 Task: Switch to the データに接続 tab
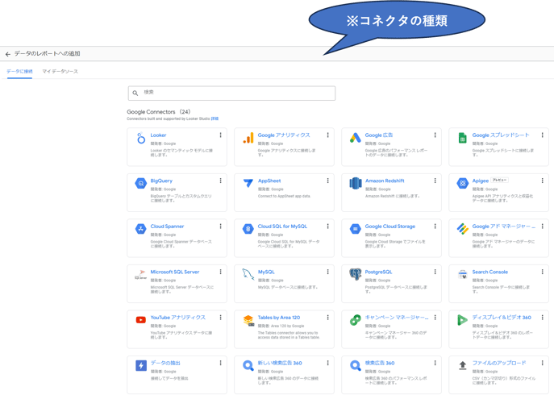pos(19,72)
